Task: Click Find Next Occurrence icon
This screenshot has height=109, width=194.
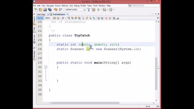Action: (76, 18)
